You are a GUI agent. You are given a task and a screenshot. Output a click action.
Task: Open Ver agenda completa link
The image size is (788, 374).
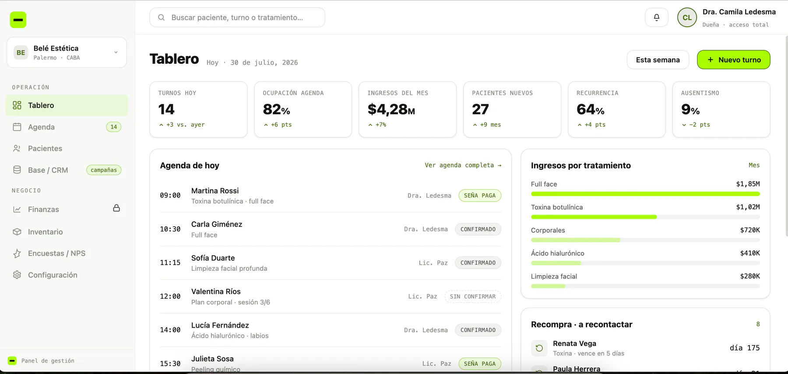click(x=463, y=165)
